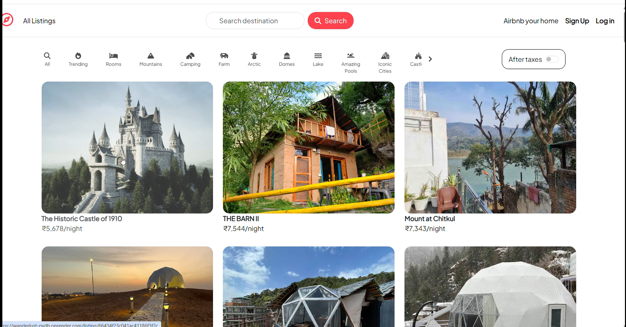The width and height of the screenshot is (626, 327).
Task: Open All Listings in navbar
Action: [x=39, y=21]
